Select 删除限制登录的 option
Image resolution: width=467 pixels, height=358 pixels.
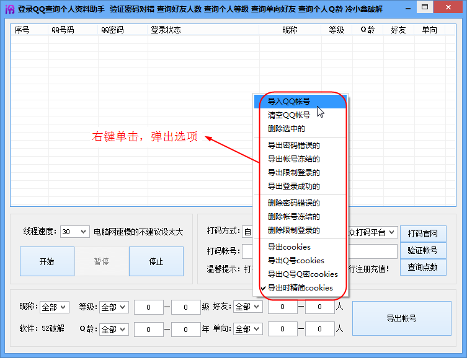coord(300,230)
